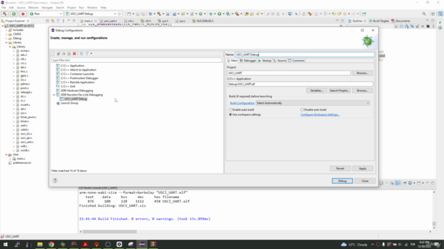The width and height of the screenshot is (444, 249).
Task: Open Adobe Acrobat from the taskbar
Action: (85, 244)
